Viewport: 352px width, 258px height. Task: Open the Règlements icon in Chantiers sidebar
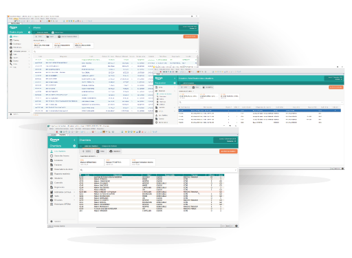pyautogui.click(x=52, y=187)
